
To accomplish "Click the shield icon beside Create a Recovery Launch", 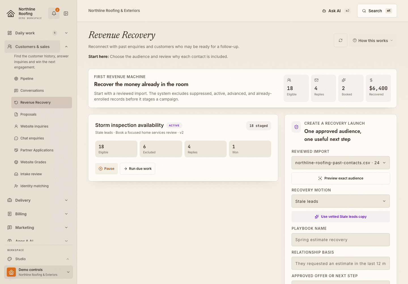I will 296,127.
